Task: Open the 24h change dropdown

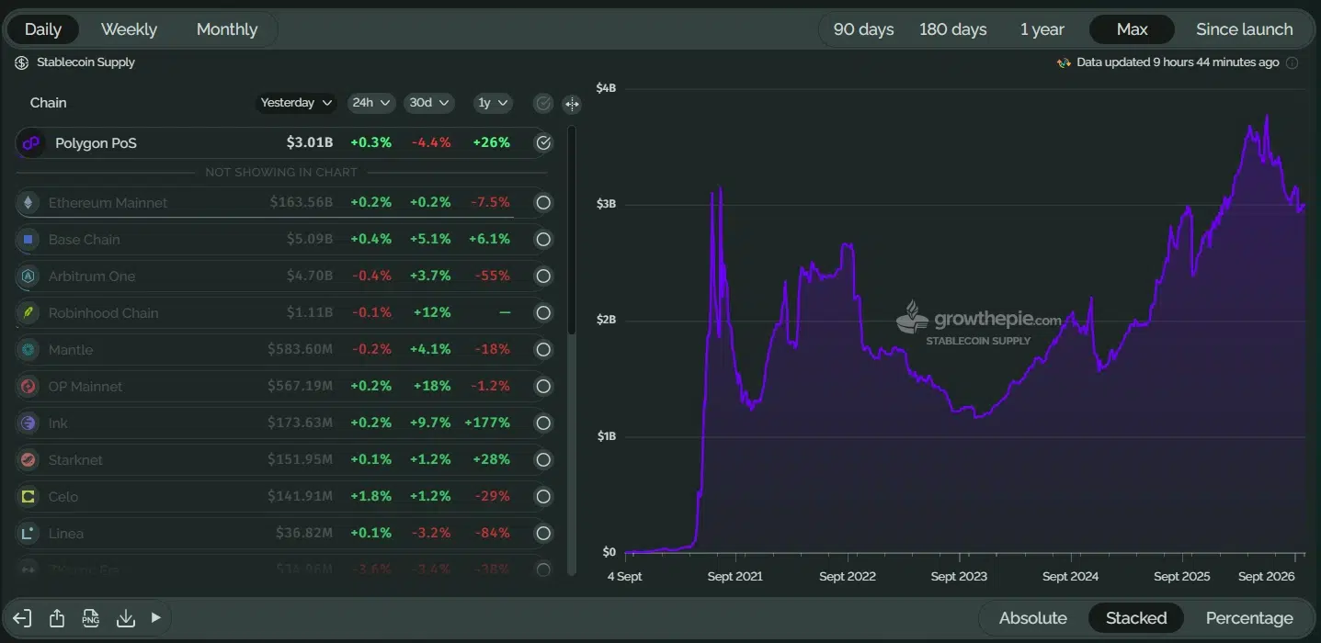Action: (371, 103)
